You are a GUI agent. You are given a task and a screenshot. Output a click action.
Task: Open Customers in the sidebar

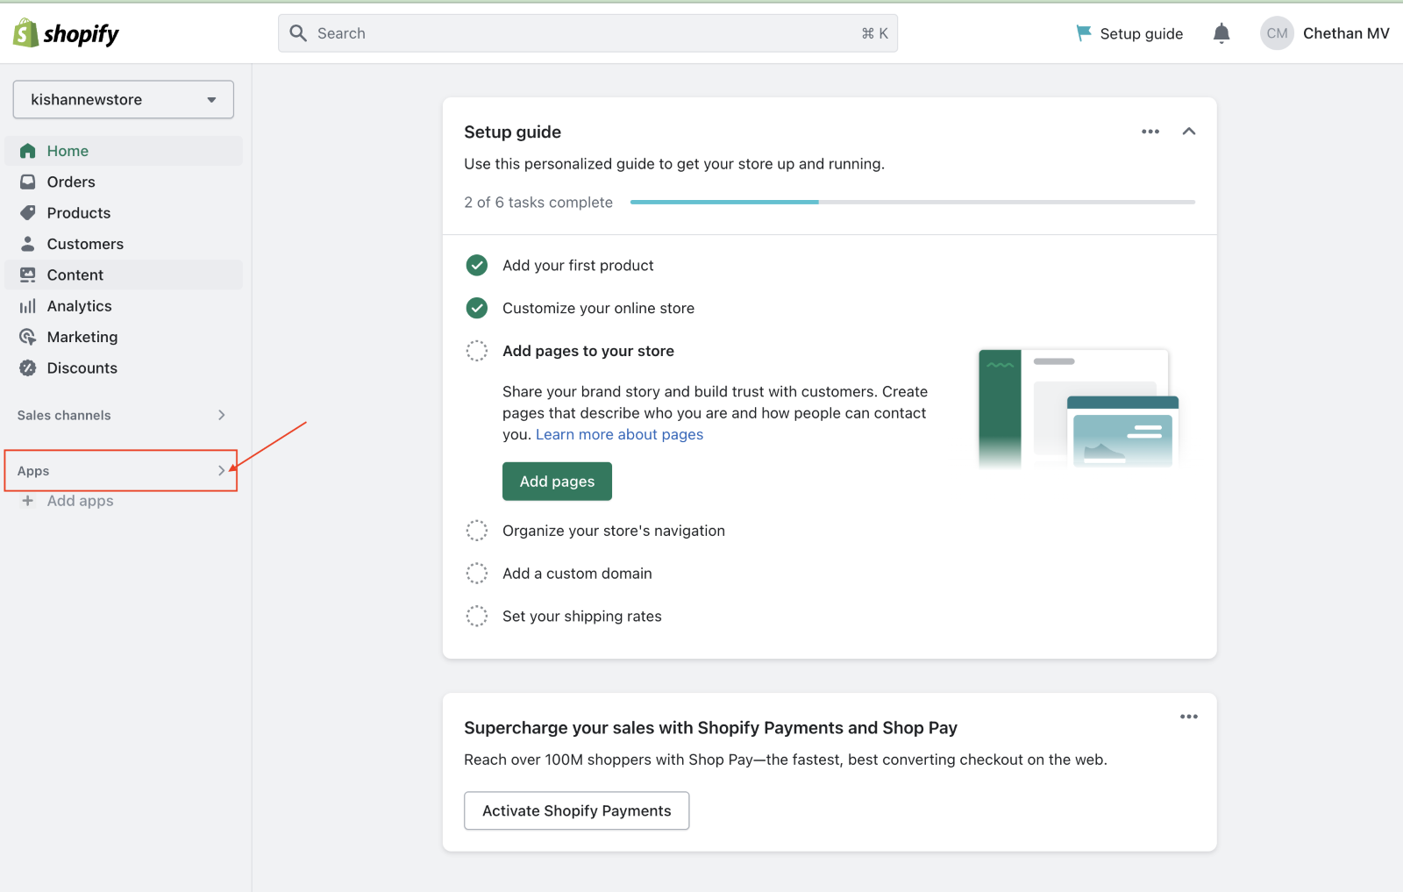[x=124, y=244]
